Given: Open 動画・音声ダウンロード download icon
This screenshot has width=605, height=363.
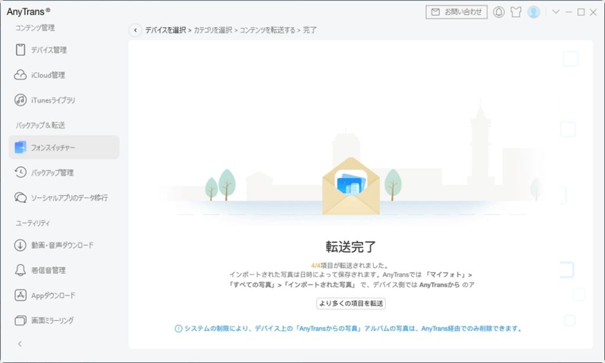Looking at the screenshot, I should 21,245.
